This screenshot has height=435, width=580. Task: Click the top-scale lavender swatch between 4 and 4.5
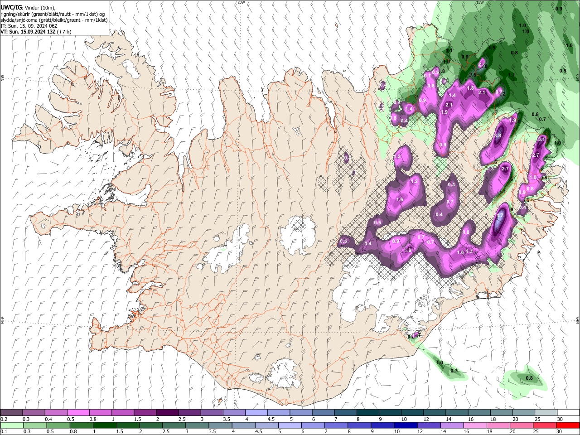256,413
